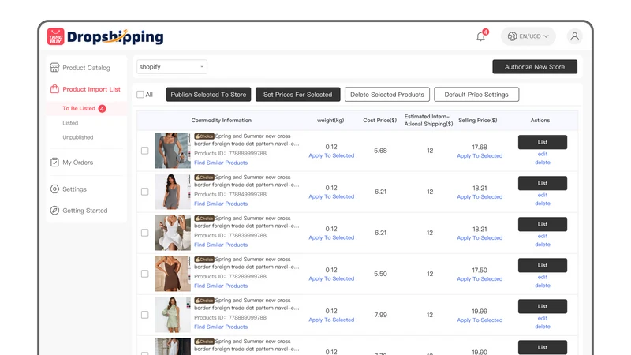This screenshot has width=631, height=355.
Task: Click the To Be Listed count badge
Action: 103,108
